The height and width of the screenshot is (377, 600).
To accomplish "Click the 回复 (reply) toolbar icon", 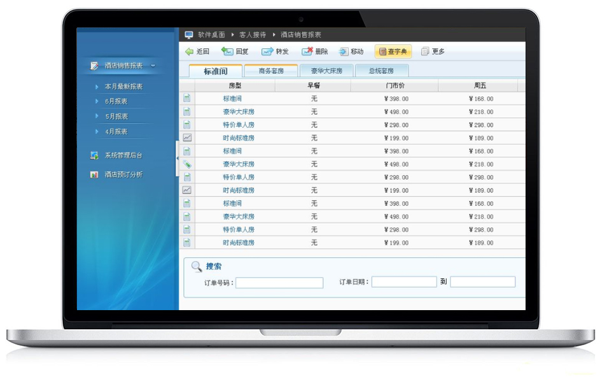I will [236, 52].
